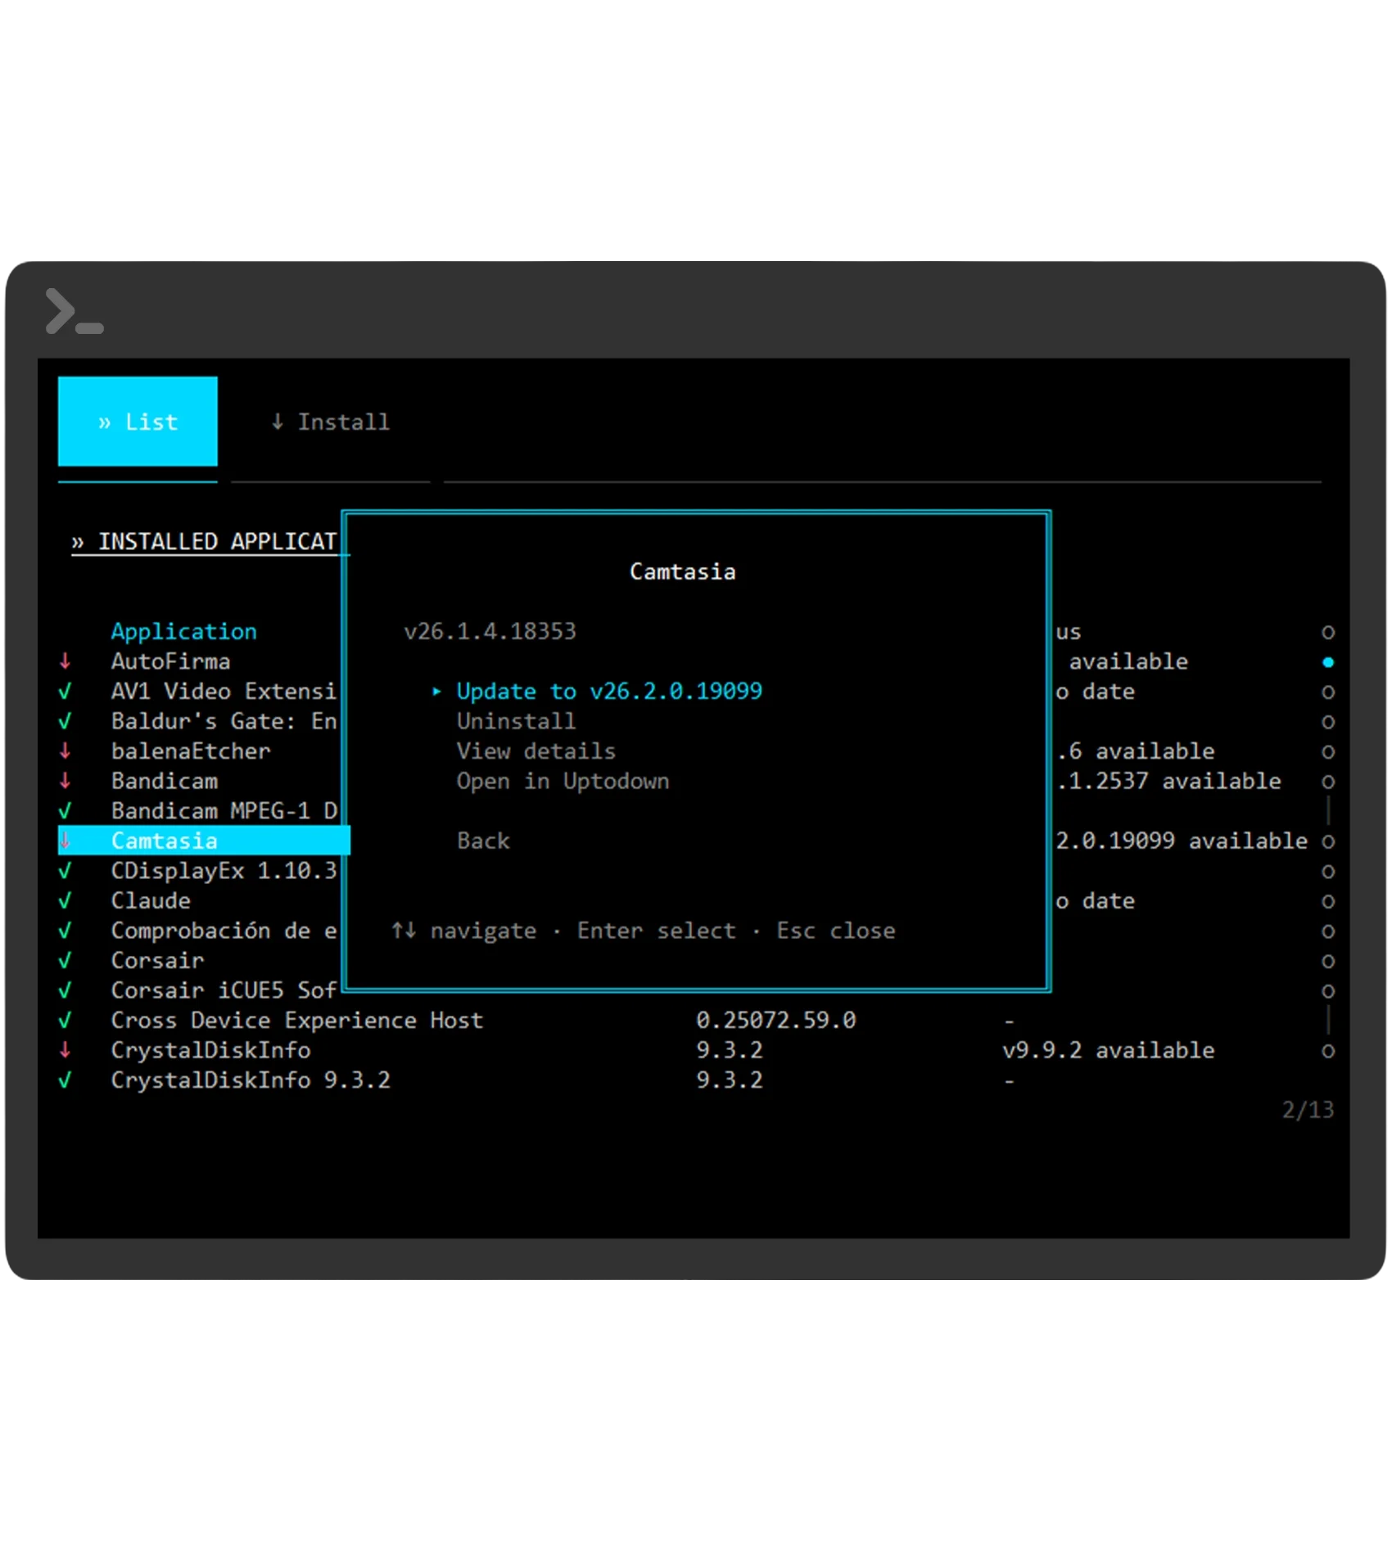Click version 0.25072.59.0 of Cross Device Experience Host
Viewport: 1392px width, 1542px height.
775,1020
